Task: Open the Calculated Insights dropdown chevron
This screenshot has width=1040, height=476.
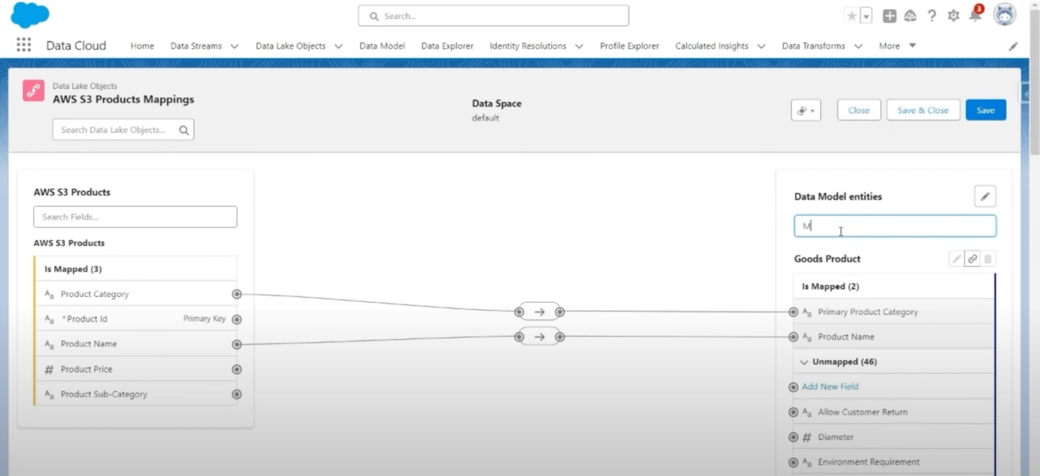Action: click(x=761, y=46)
